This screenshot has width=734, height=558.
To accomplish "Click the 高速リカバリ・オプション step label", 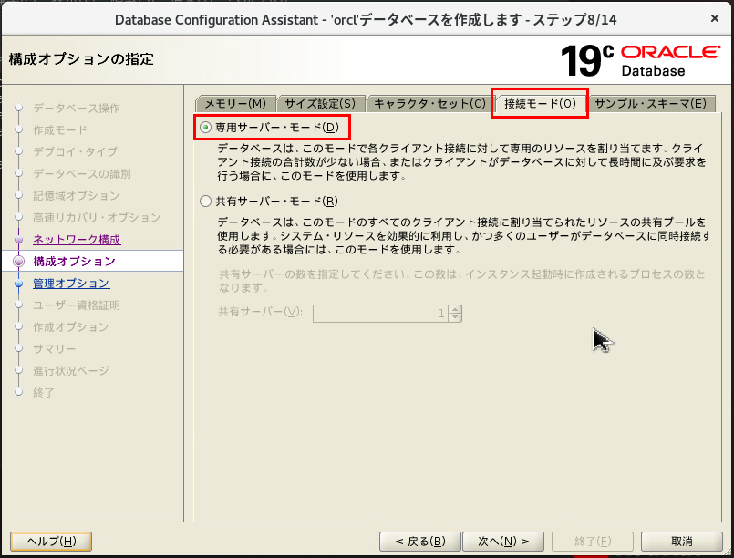I will pyautogui.click(x=97, y=218).
